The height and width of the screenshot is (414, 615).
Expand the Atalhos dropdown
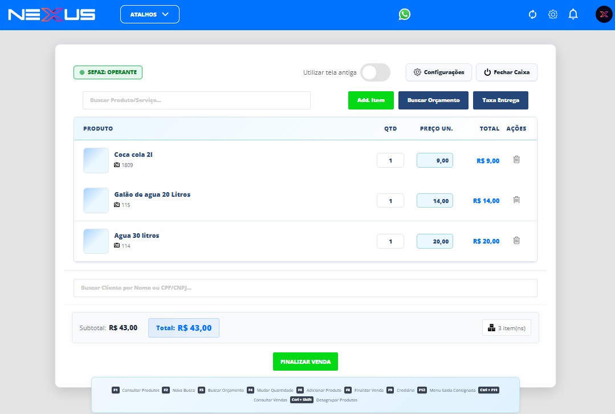pos(150,14)
